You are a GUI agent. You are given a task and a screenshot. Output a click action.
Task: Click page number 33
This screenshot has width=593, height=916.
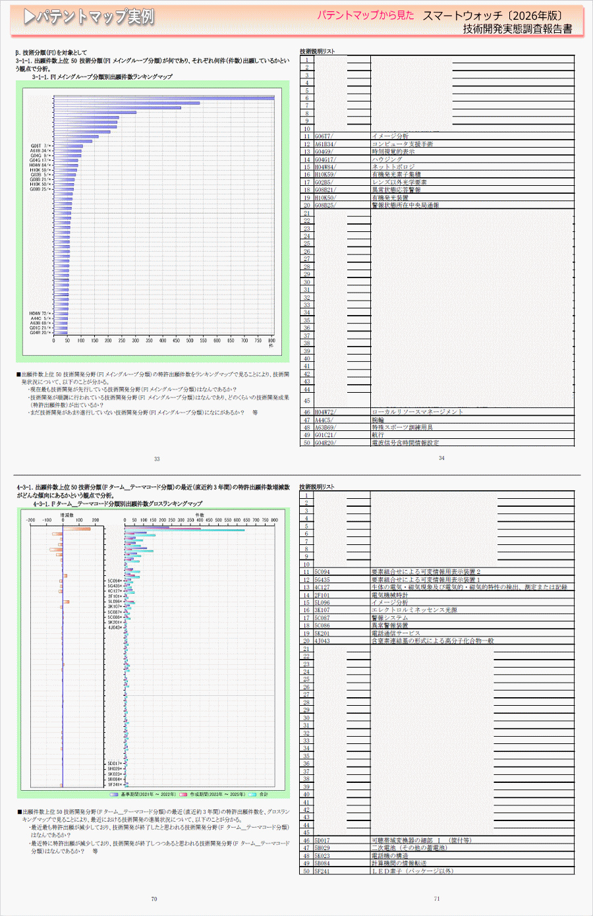[x=157, y=459]
